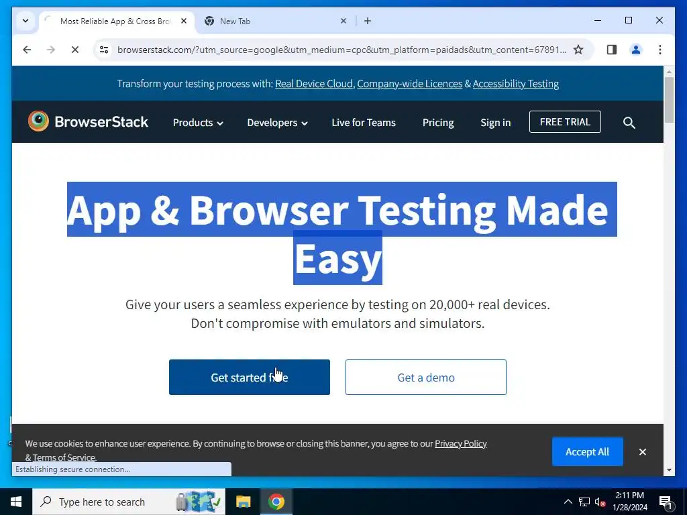
Task: Open the Company-wide Licences link
Action: (x=409, y=84)
